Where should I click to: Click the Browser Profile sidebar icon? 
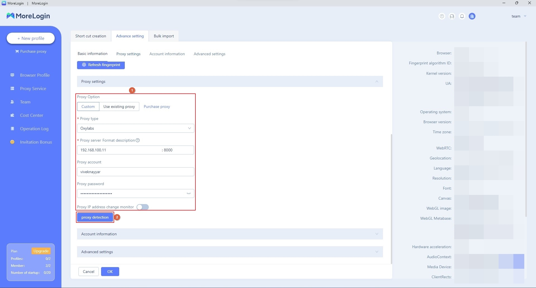coord(12,75)
